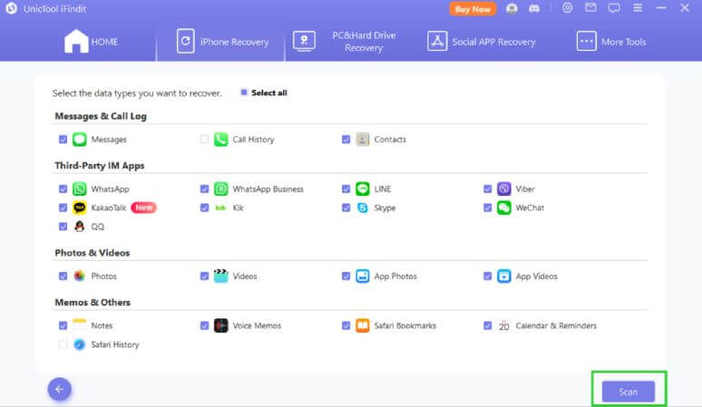Uncheck the LINE checkbox
Screen dimensions: 702x407
tap(346, 189)
